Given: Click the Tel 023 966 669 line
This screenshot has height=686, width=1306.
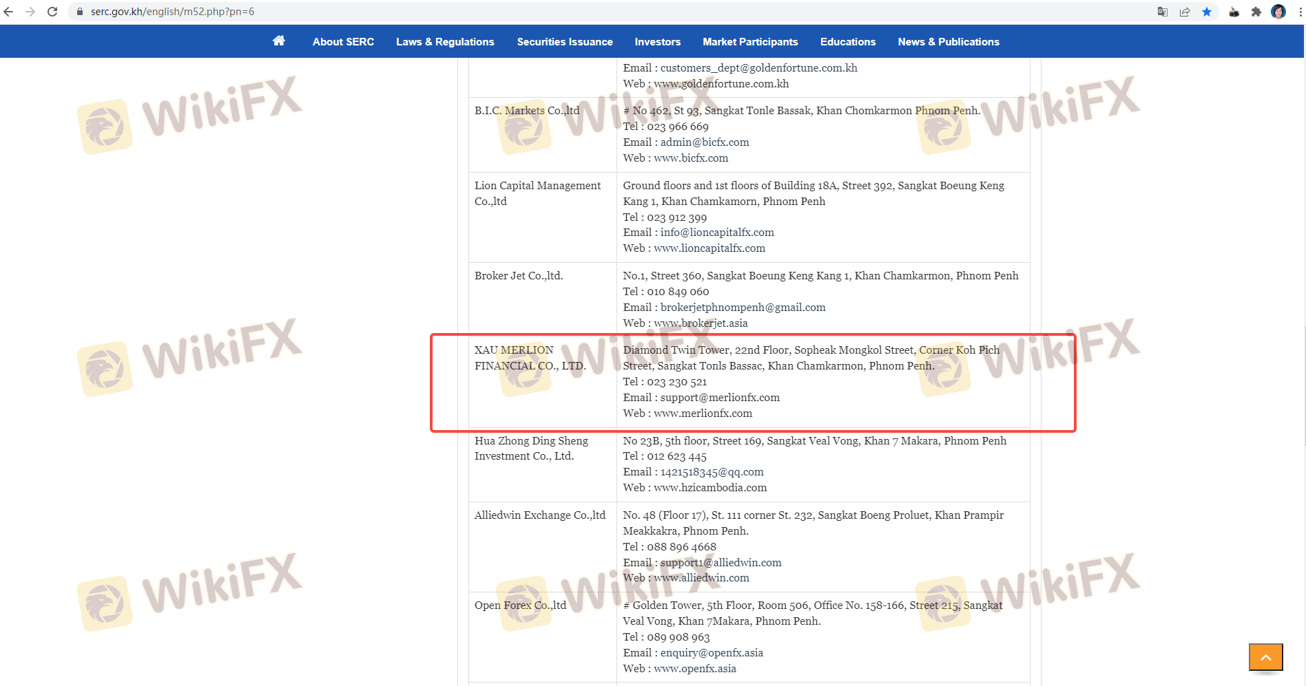Looking at the screenshot, I should pyautogui.click(x=666, y=127).
